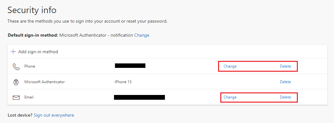Select the Email row label
This screenshot has height=123, width=334.
click(x=29, y=97)
